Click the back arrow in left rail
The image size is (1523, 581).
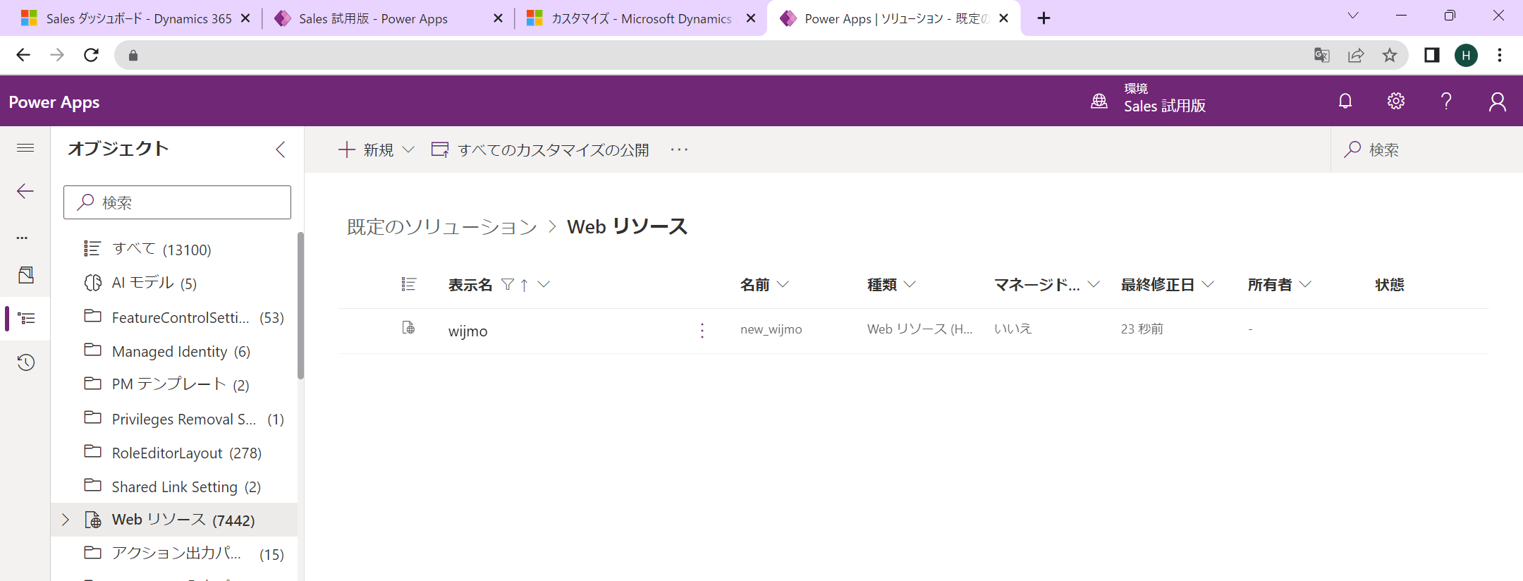click(x=25, y=191)
